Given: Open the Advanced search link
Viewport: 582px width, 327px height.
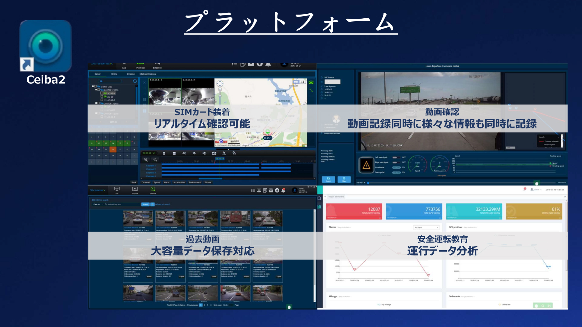Looking at the screenshot, I should pos(163,204).
